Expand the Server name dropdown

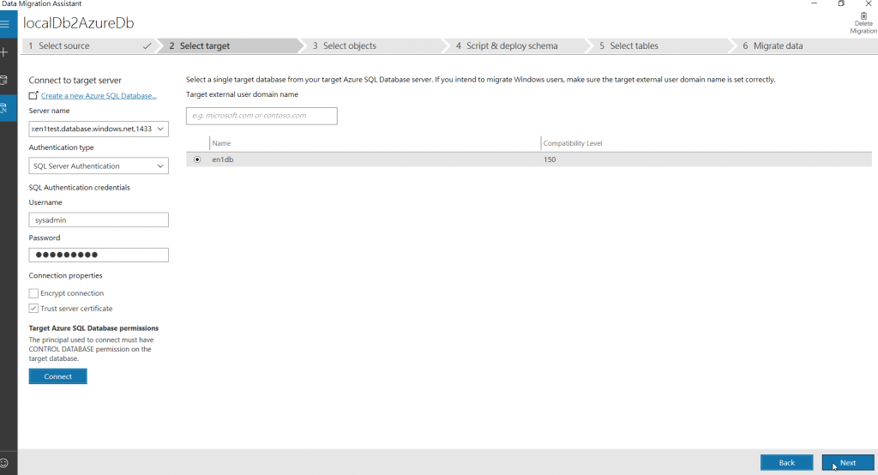(160, 129)
